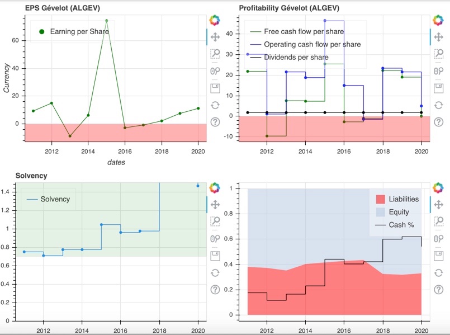Select the Pan tool on the Liabilities/Equity chart
The width and height of the screenshot is (450, 335).
pos(439,205)
